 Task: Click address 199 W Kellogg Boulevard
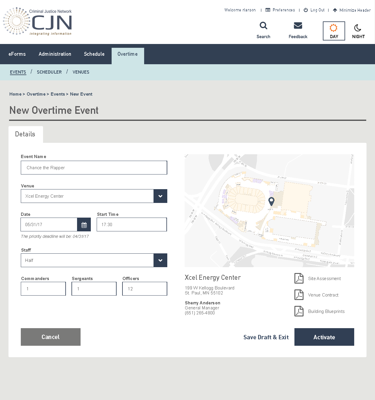(x=209, y=288)
